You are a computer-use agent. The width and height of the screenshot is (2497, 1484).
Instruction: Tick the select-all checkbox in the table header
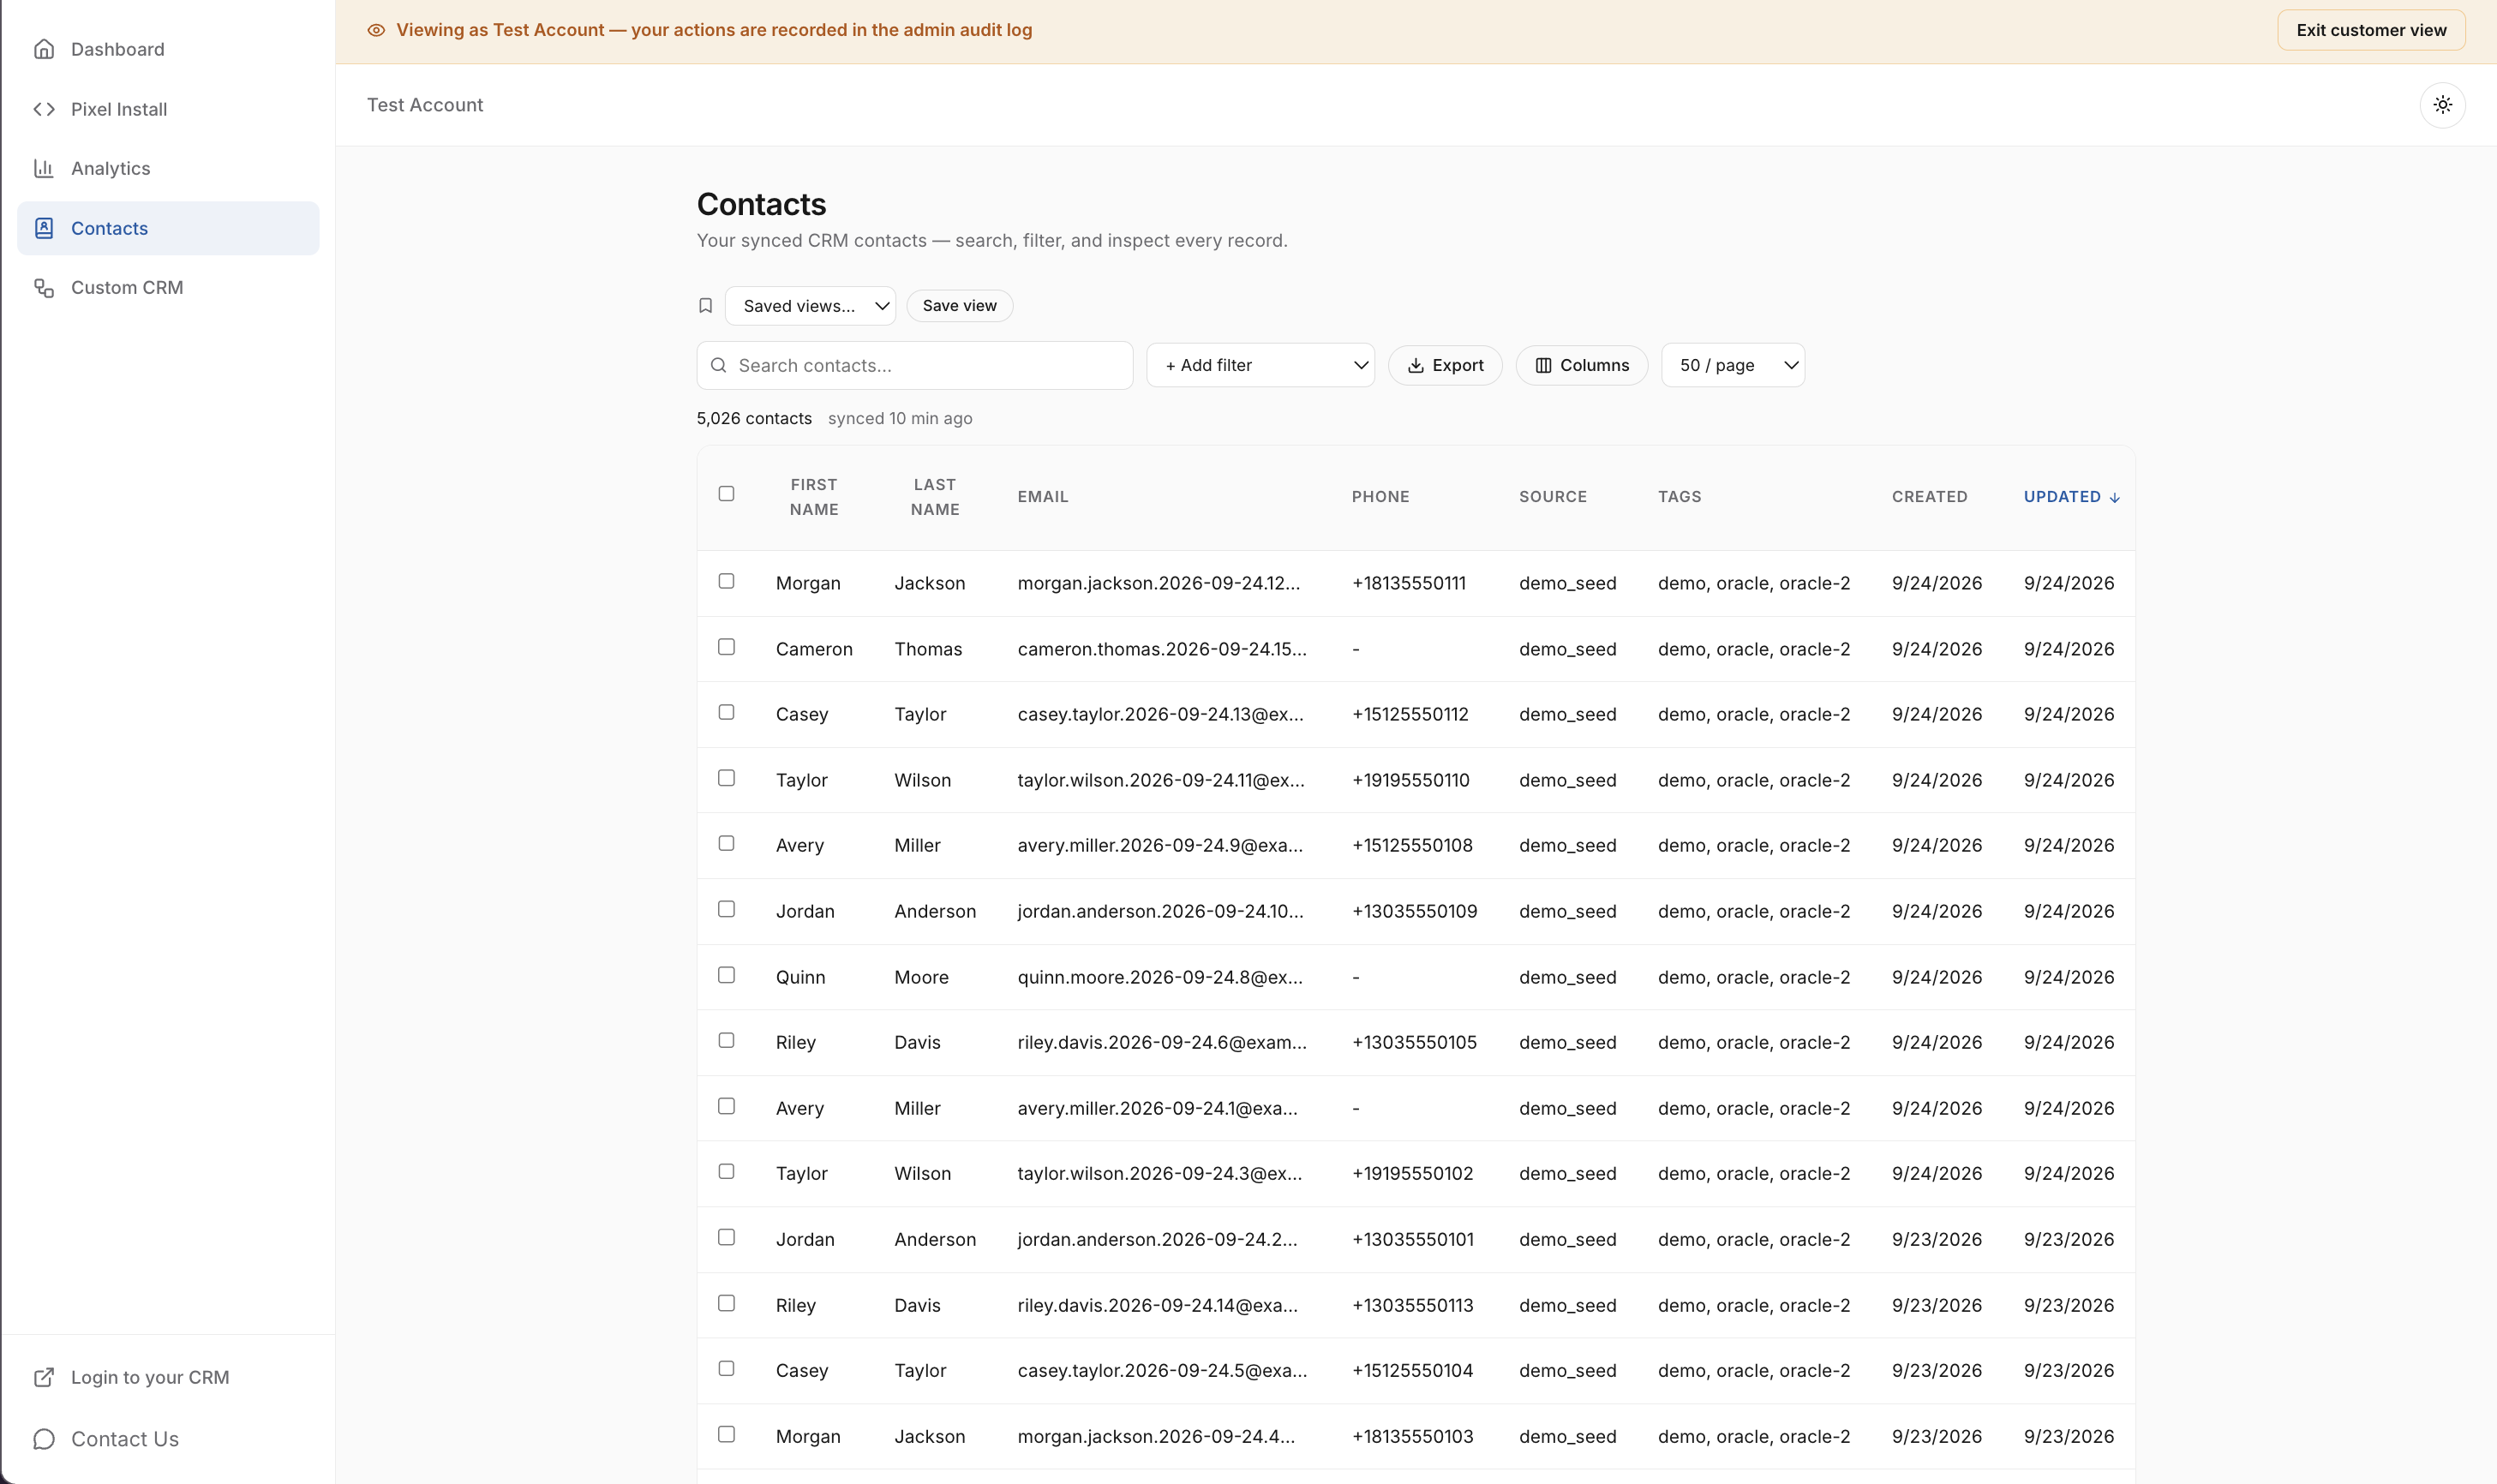tap(727, 494)
